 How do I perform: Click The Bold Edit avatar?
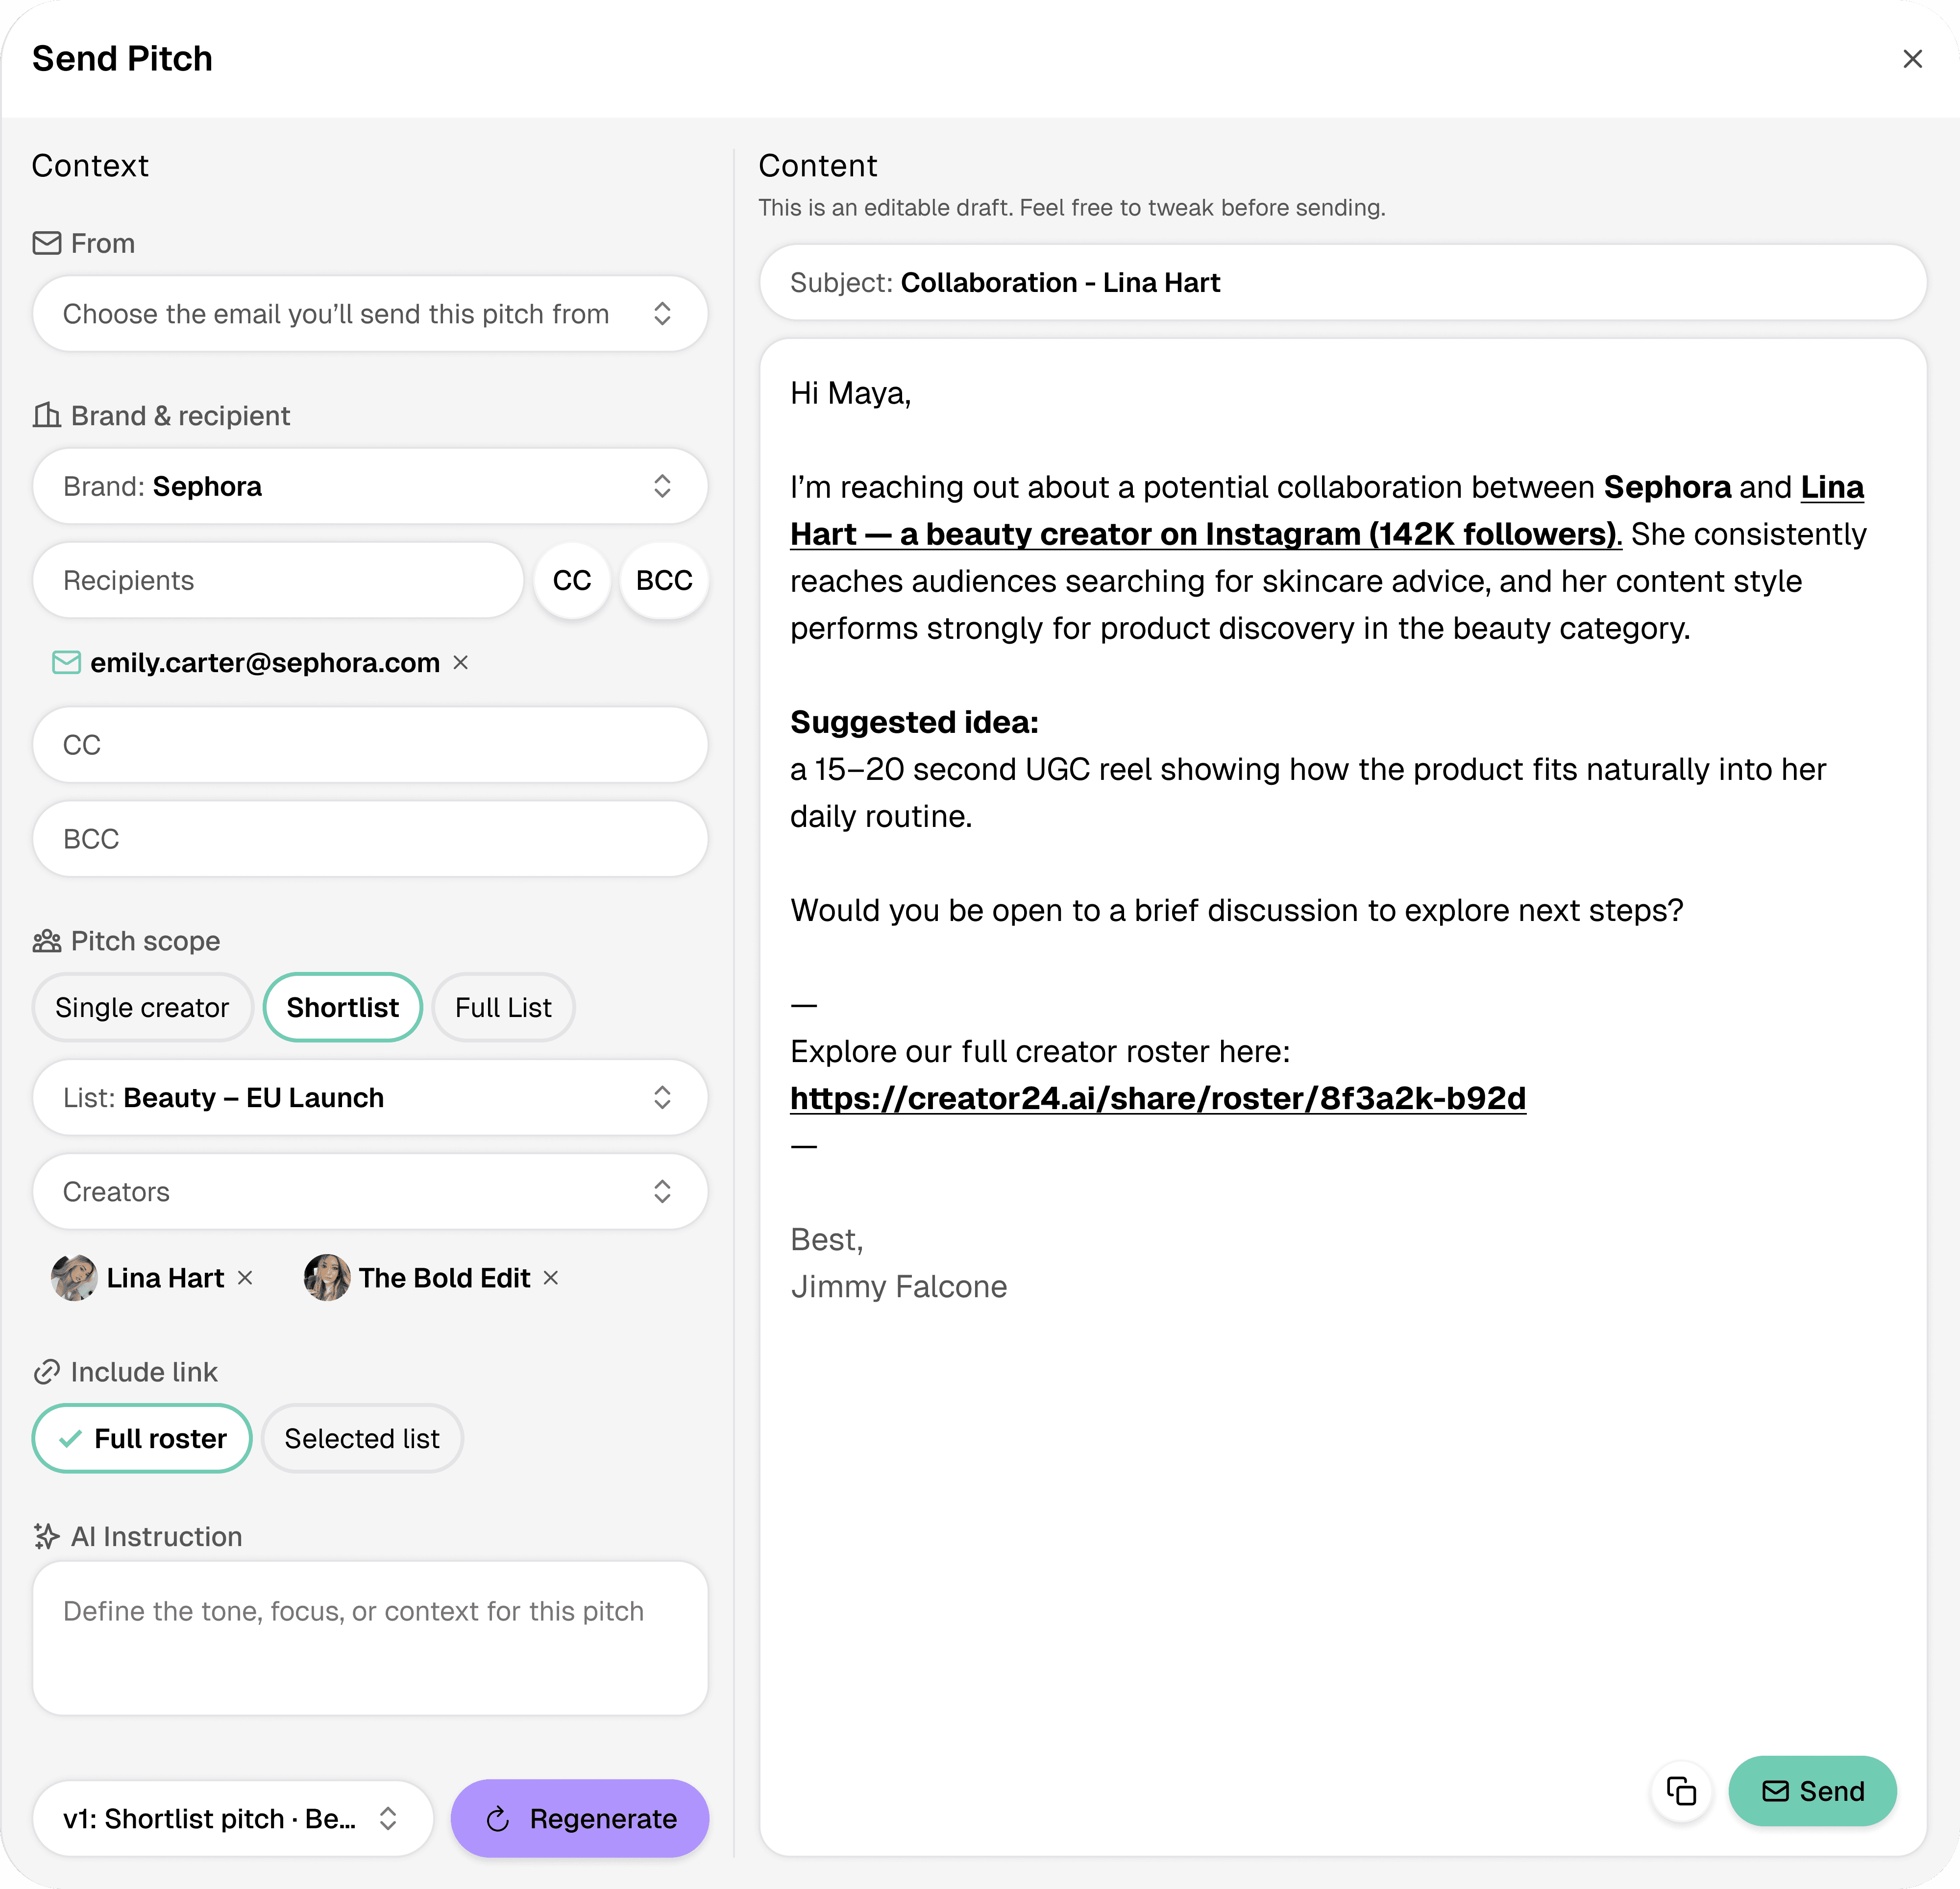[327, 1278]
